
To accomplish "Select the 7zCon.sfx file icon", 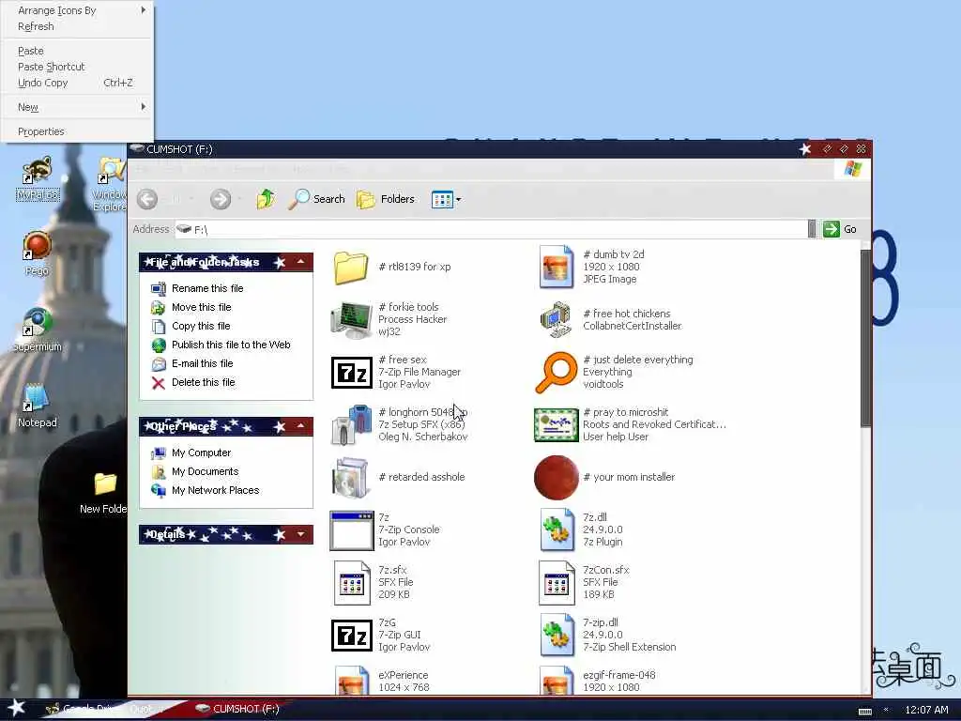I will coord(556,582).
